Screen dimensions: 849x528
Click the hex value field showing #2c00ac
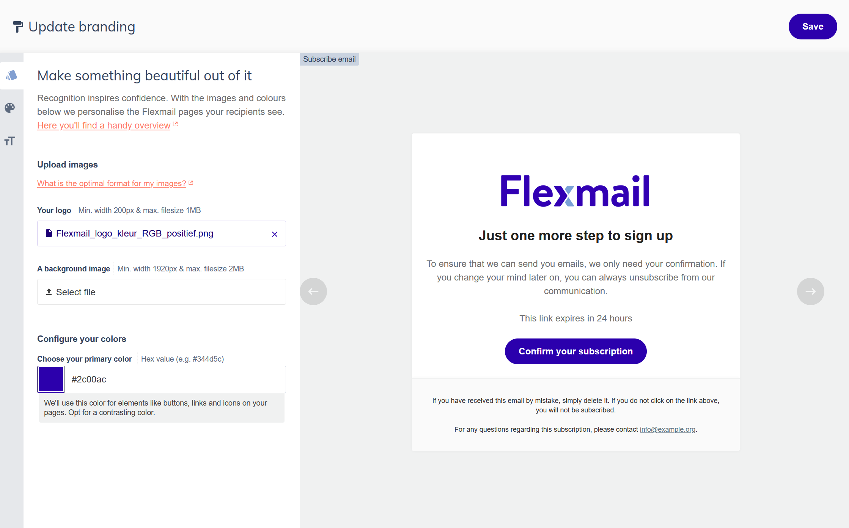click(175, 379)
